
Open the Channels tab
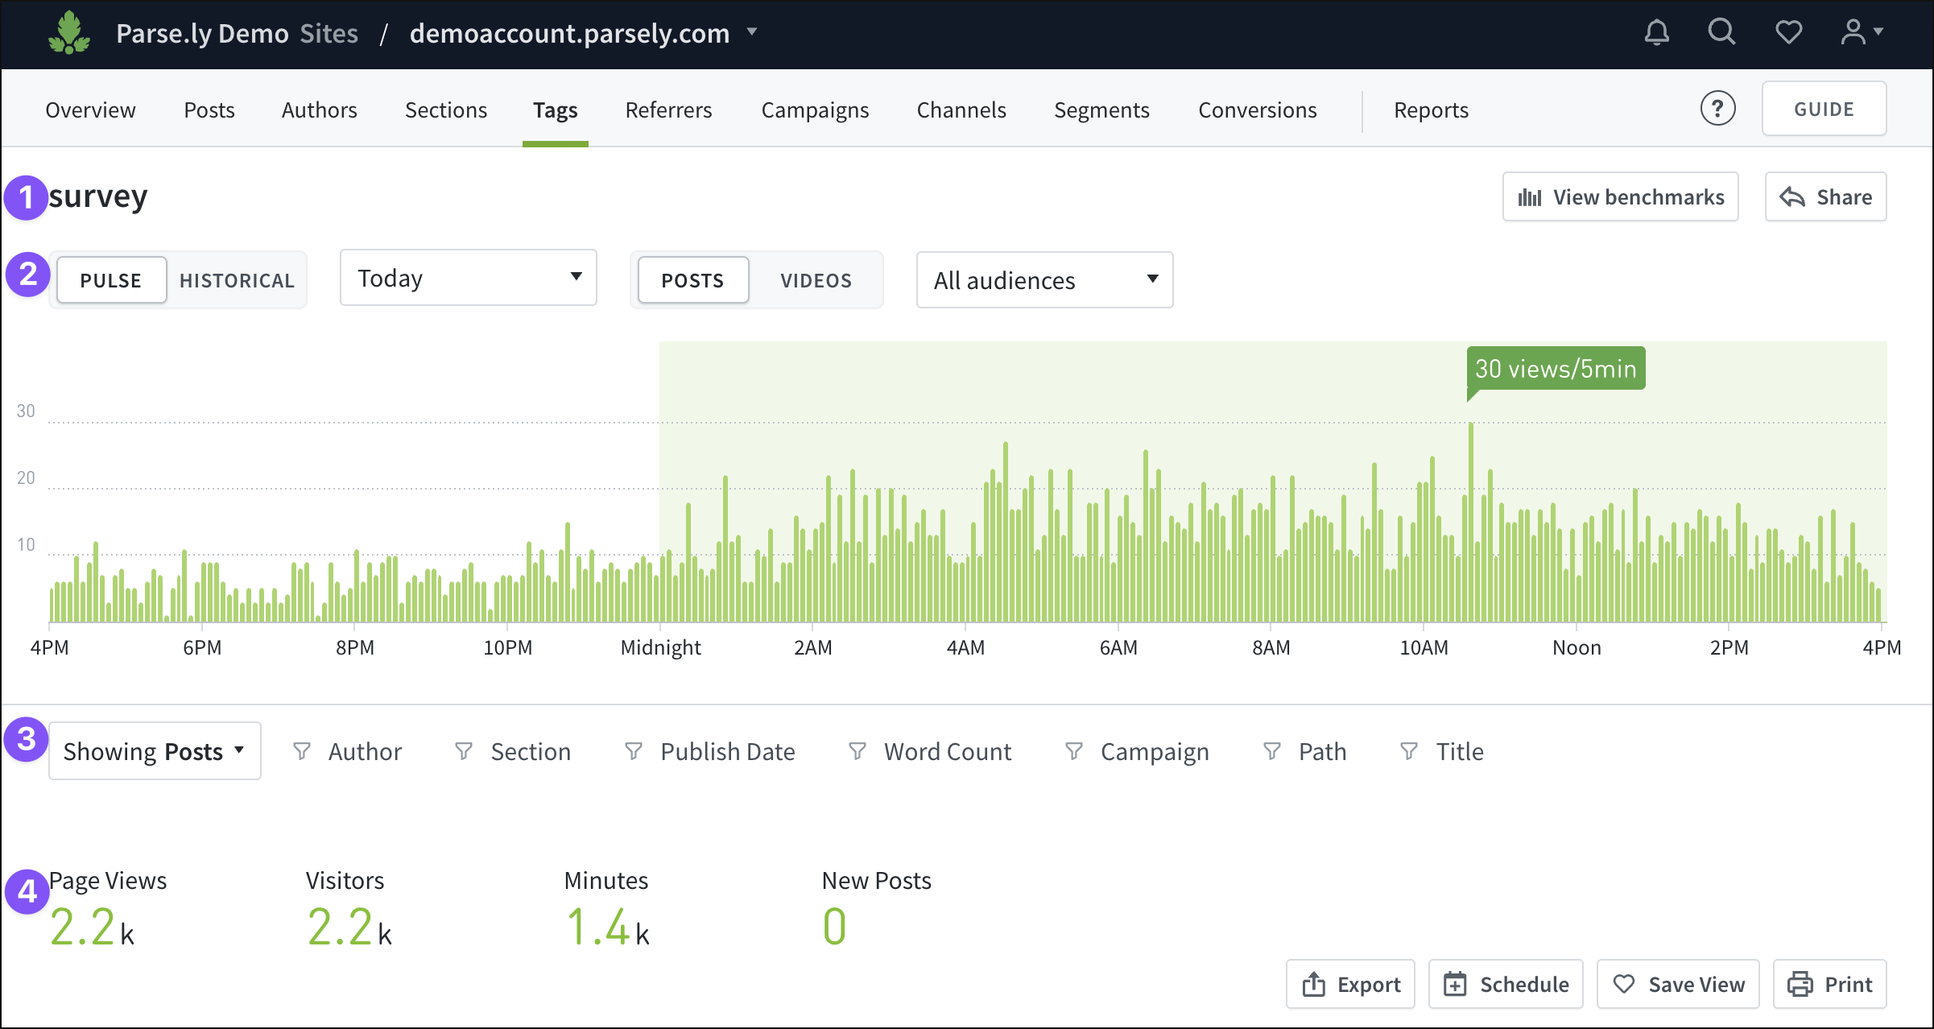(961, 110)
